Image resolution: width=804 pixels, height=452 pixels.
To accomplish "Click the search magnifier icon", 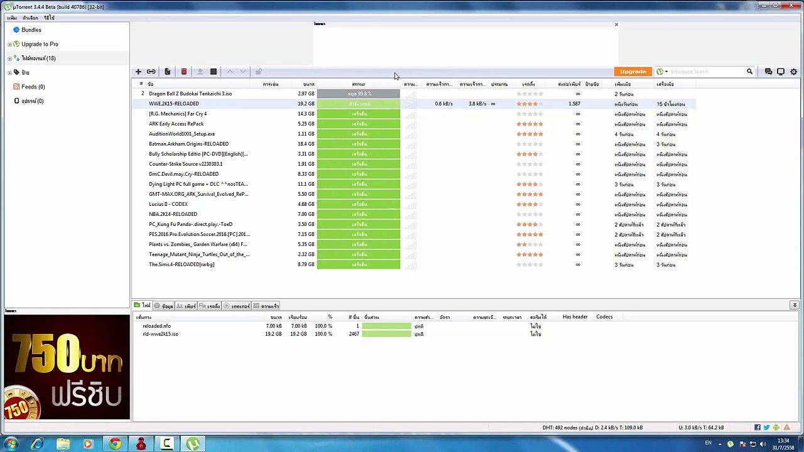I will [749, 72].
